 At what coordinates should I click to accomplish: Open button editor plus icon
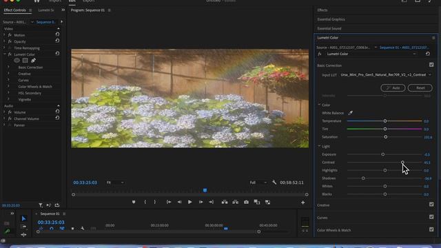(x=303, y=202)
